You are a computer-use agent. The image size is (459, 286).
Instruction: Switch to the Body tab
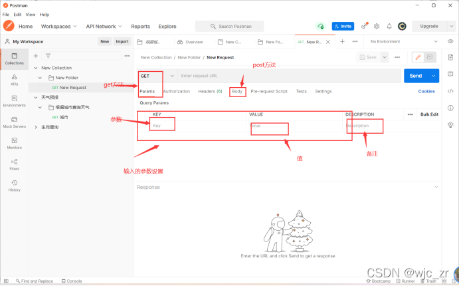point(237,91)
